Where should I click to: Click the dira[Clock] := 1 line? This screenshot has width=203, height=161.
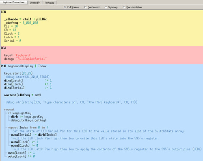pyautogui.click(x=28, y=84)
